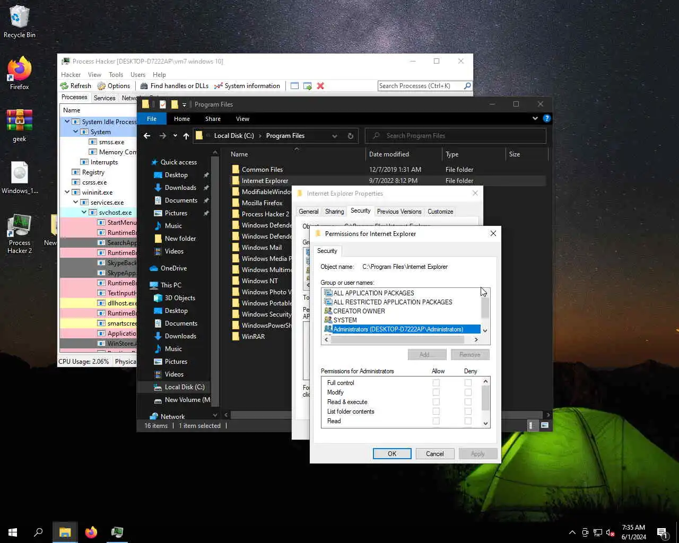The image size is (679, 543).
Task: Open address bar history dropdown
Action: [334, 136]
